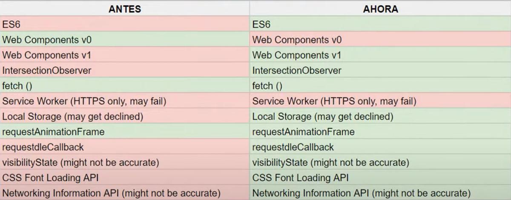Click IntersectionObserver cell in AHORA column
This screenshot has height=200, width=511.
click(x=380, y=71)
